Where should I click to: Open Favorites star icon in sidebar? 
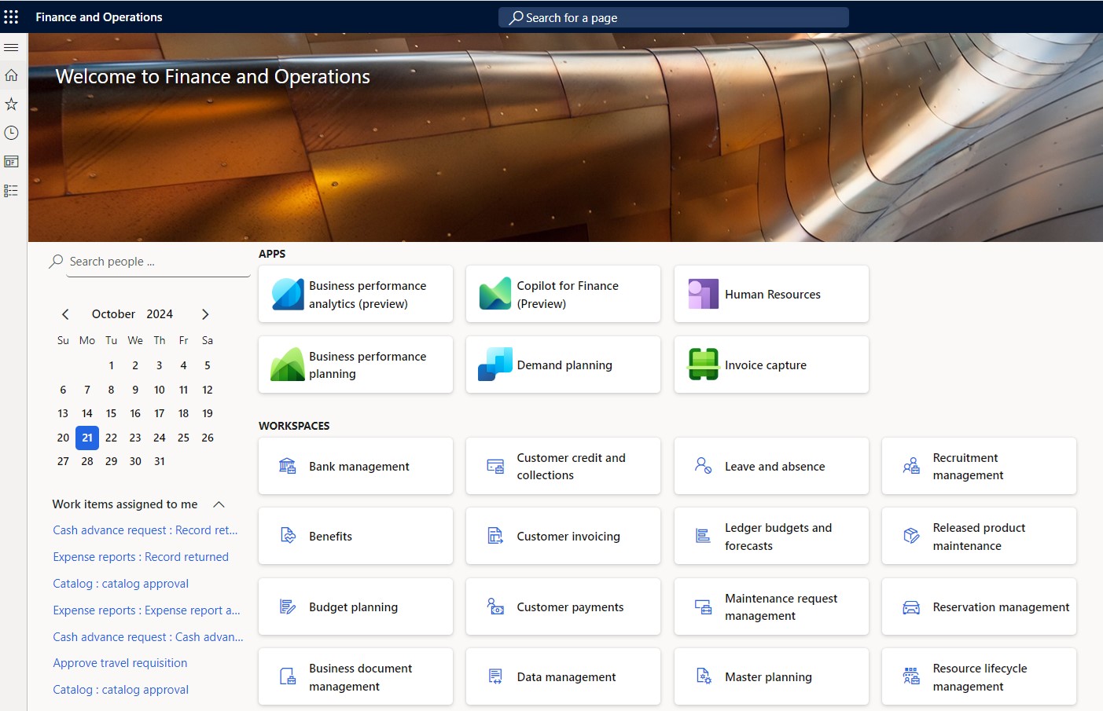pyautogui.click(x=11, y=104)
